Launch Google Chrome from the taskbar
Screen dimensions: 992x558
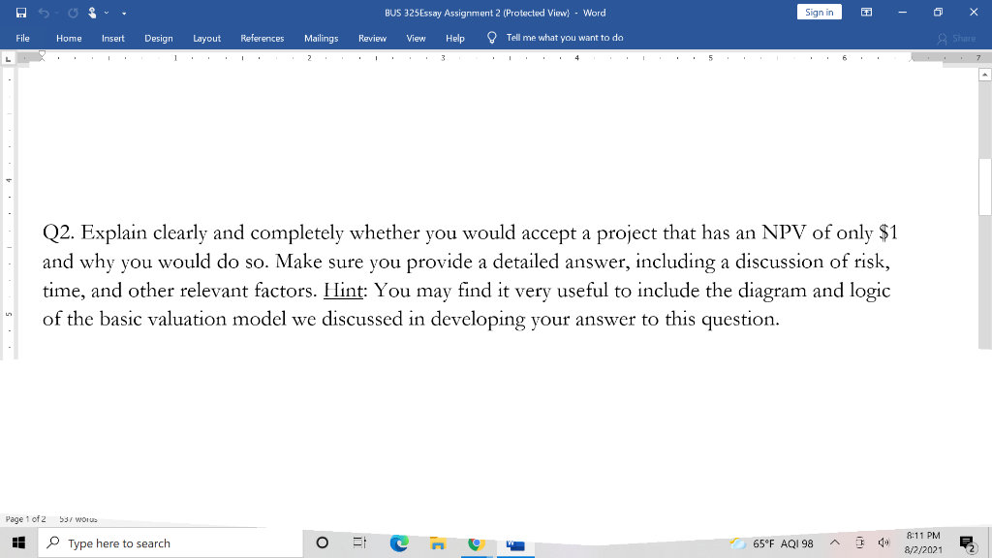(x=476, y=544)
